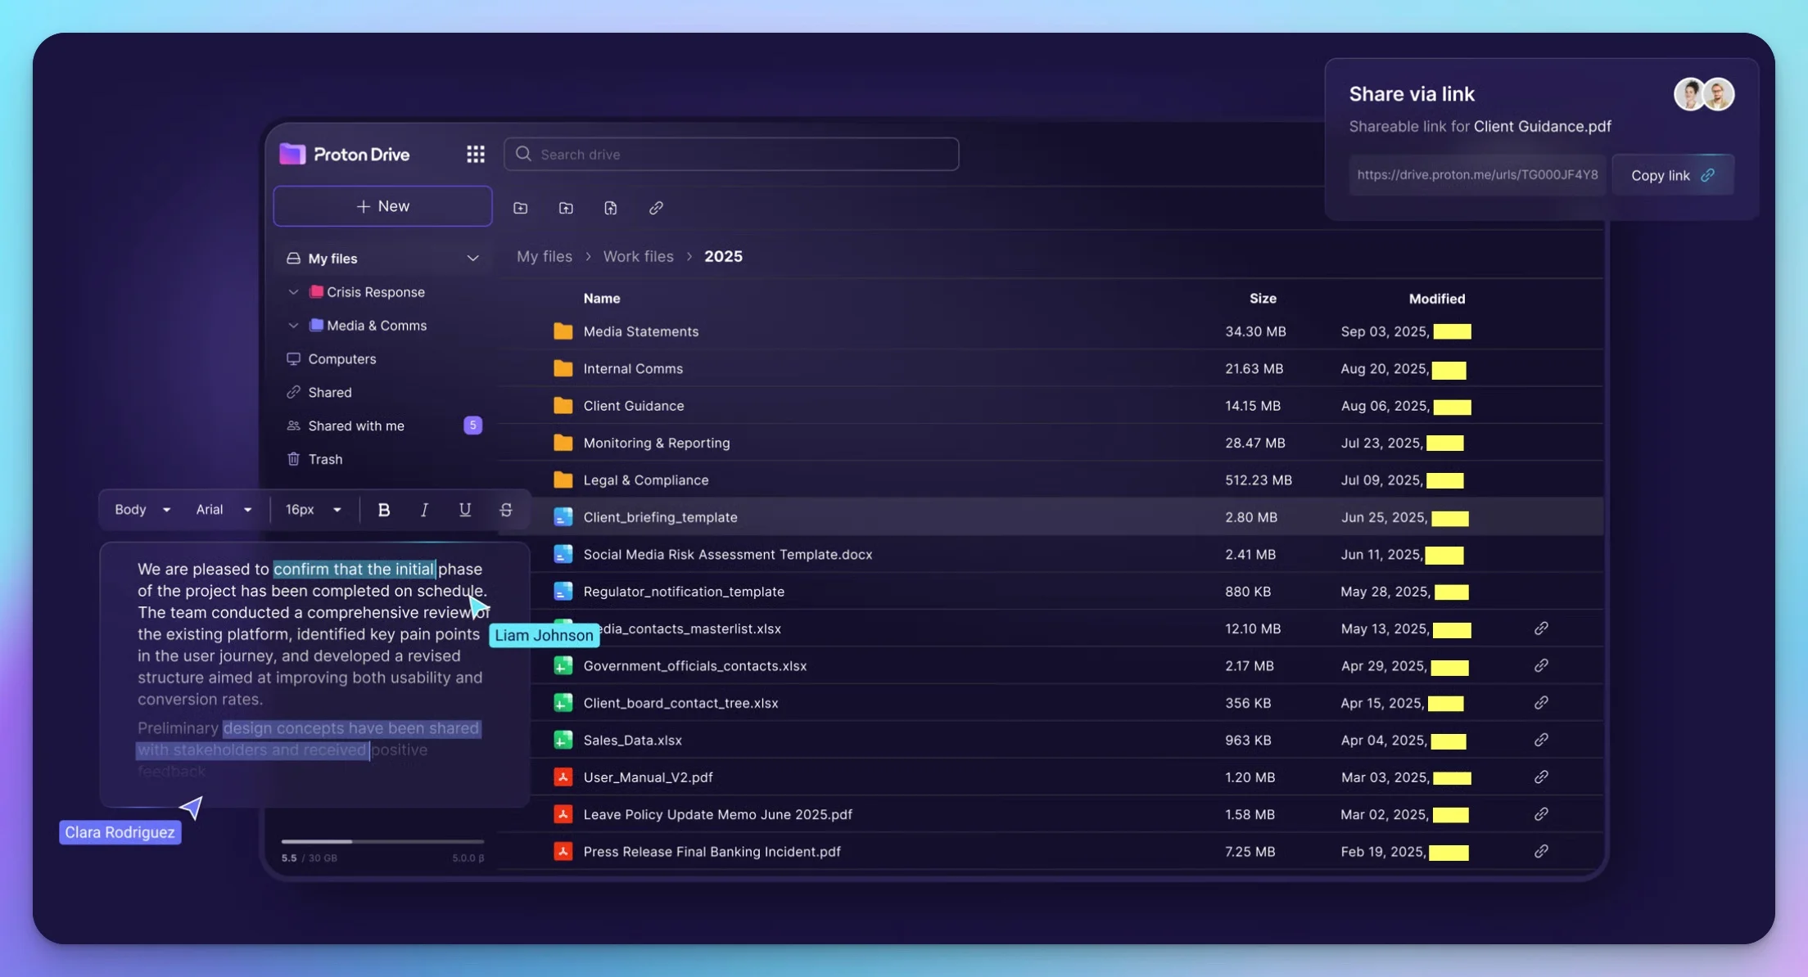
Task: Sort files by the Modified column header
Action: (x=1436, y=298)
